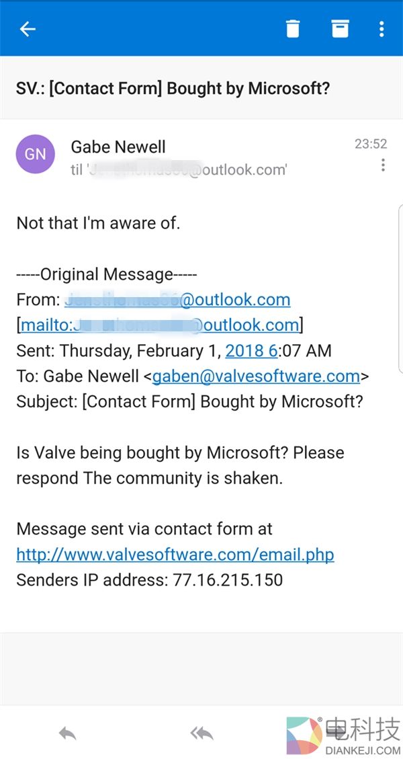Tap the reply text 'Not that I'm aware of.'
The image size is (403, 759).
click(x=98, y=223)
